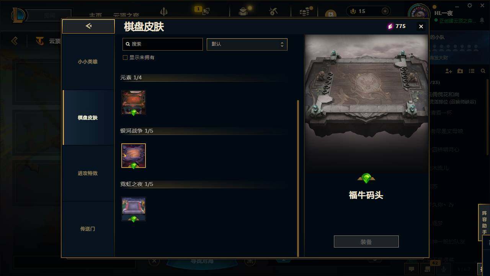This screenshot has height=276, width=490.
Task: Open the chat bubble icon
Action: tap(412, 269)
